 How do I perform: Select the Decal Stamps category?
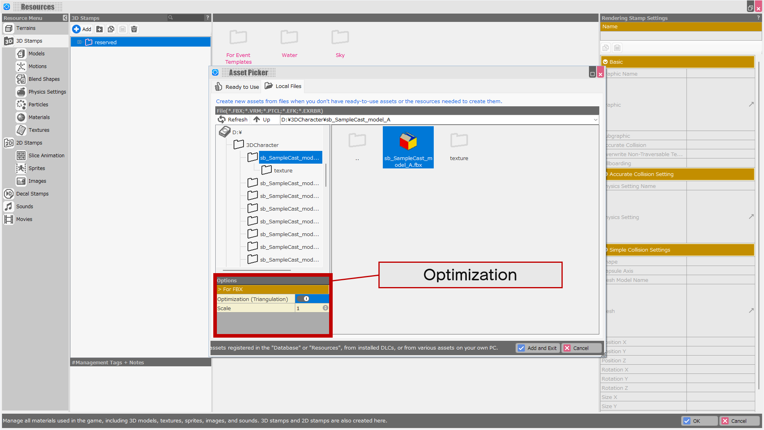click(x=32, y=194)
